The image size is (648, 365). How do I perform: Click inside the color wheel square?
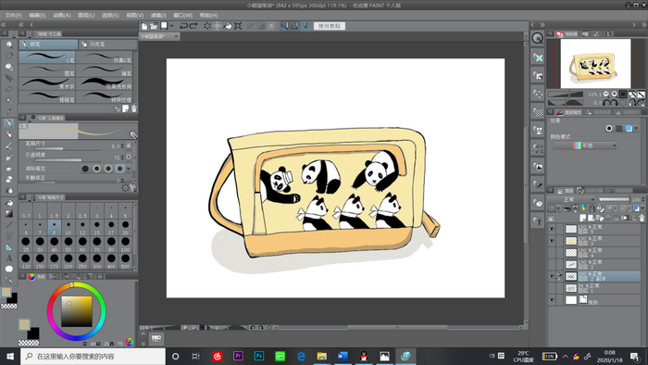(77, 311)
